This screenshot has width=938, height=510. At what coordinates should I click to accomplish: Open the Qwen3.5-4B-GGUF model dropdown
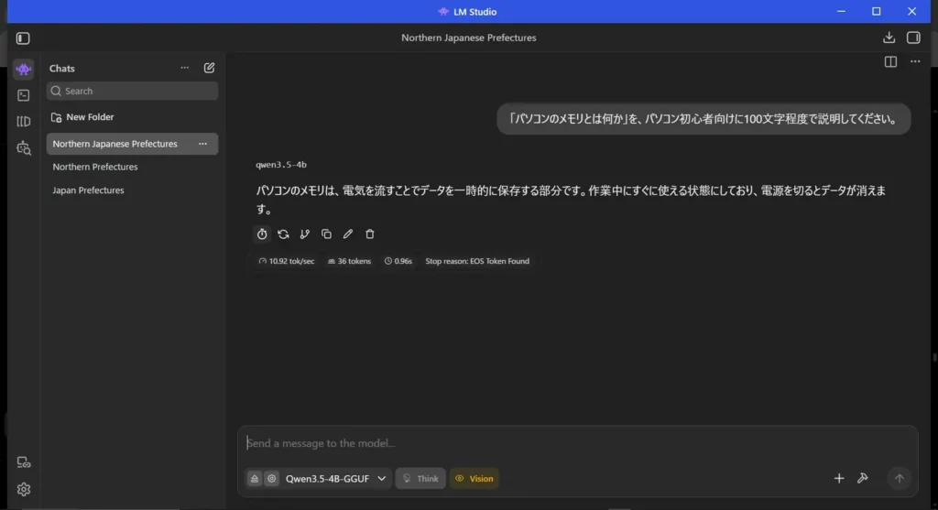point(335,478)
